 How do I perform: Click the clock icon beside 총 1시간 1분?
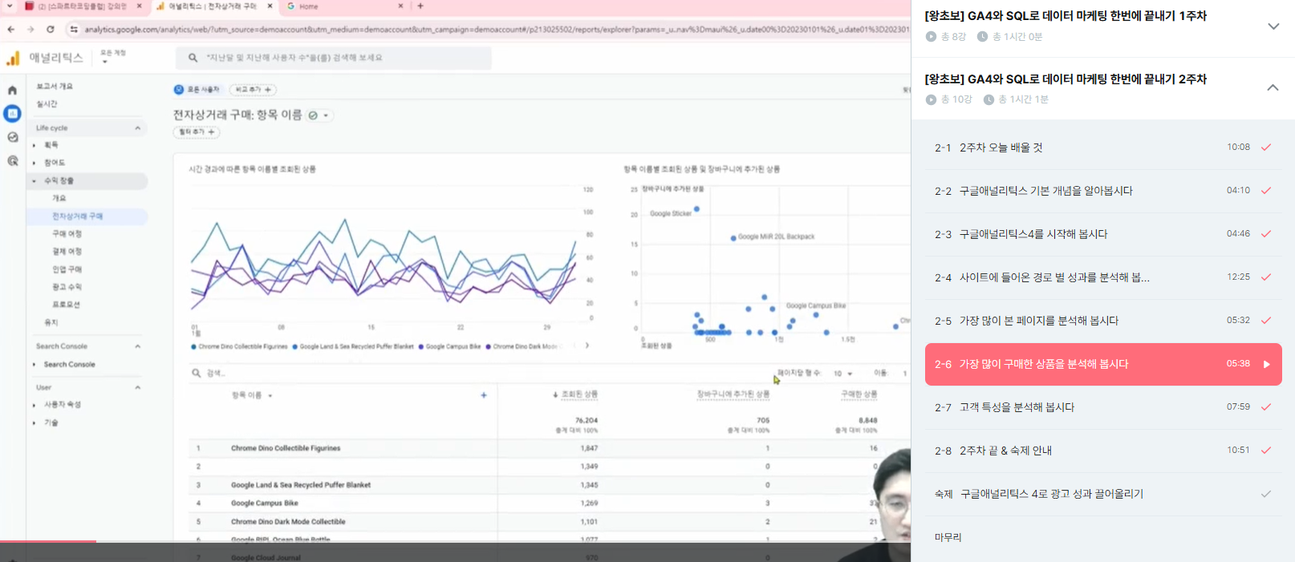pyautogui.click(x=989, y=99)
